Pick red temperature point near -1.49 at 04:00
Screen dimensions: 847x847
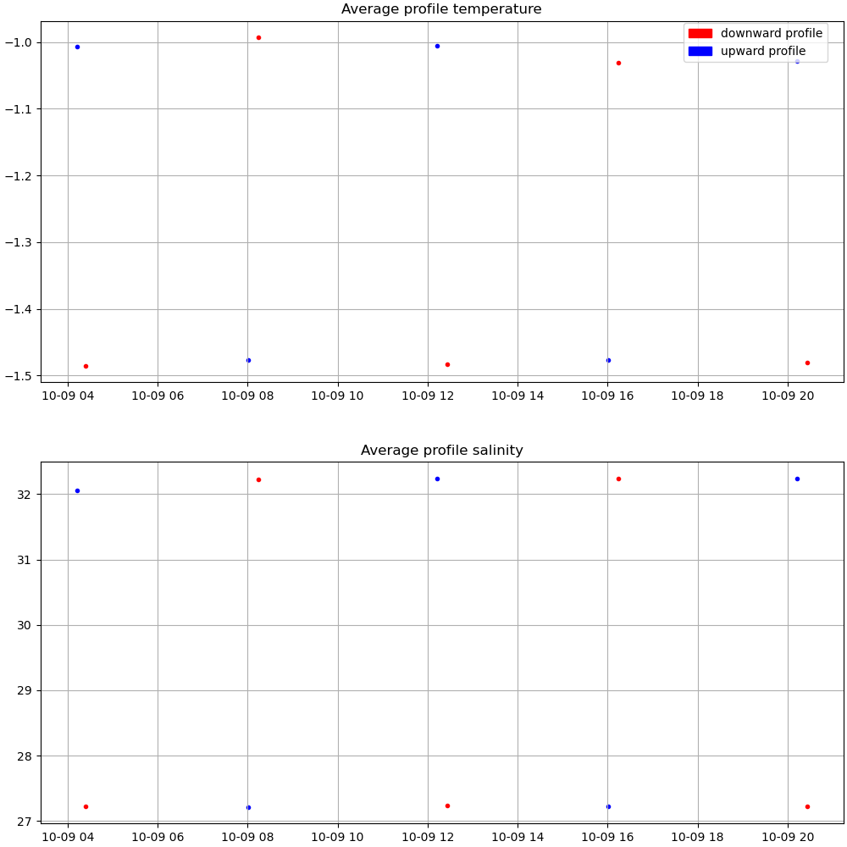pyautogui.click(x=86, y=366)
